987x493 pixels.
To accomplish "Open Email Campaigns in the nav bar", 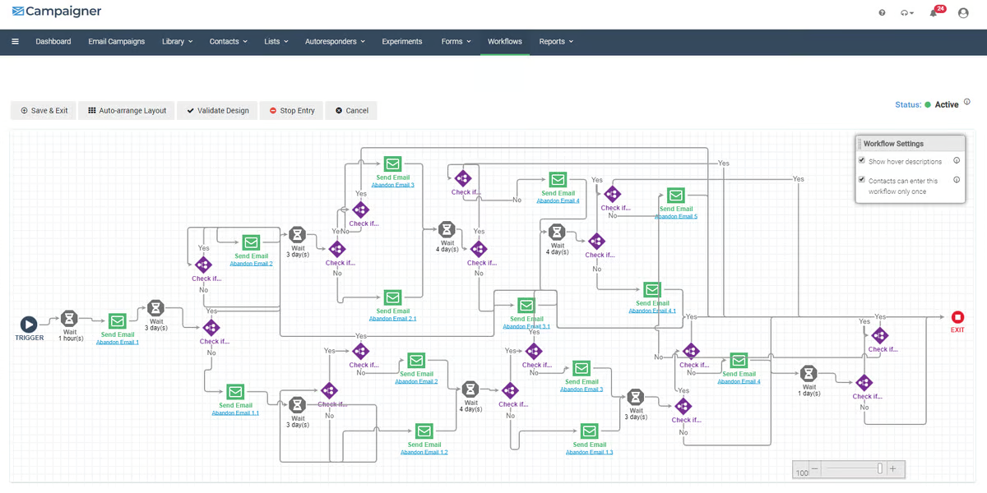I will click(x=117, y=41).
